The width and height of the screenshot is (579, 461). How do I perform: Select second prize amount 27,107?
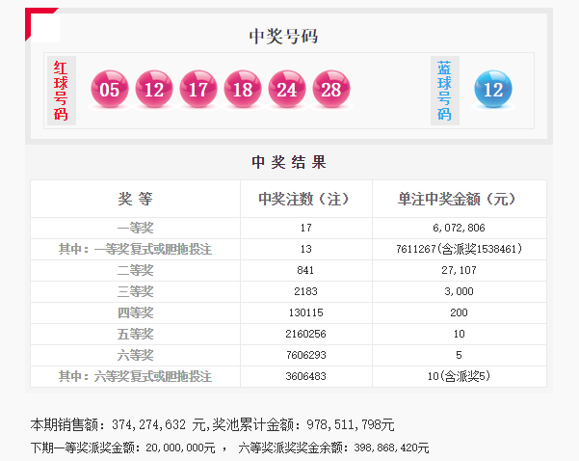(459, 270)
